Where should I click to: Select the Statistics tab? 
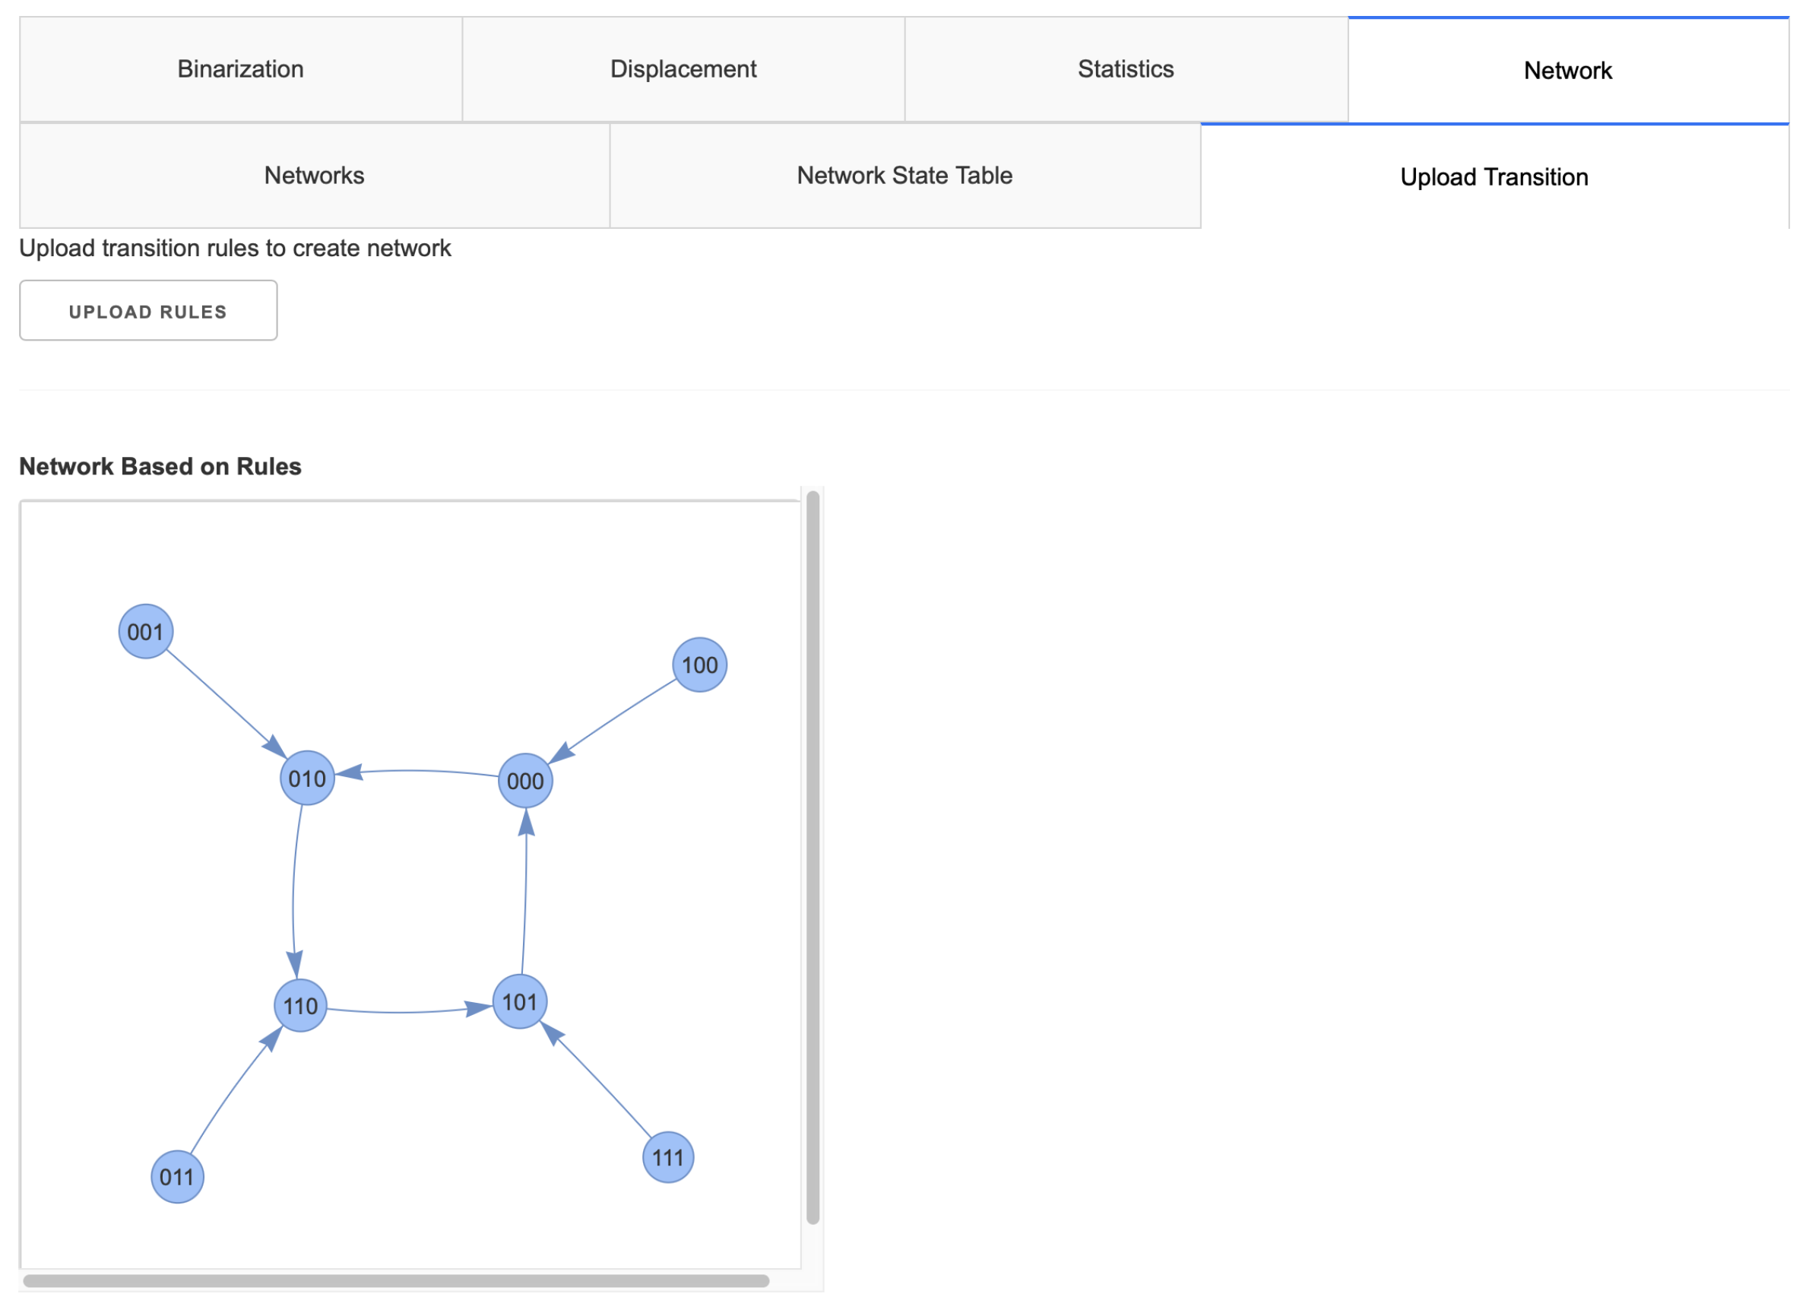[x=1126, y=69]
